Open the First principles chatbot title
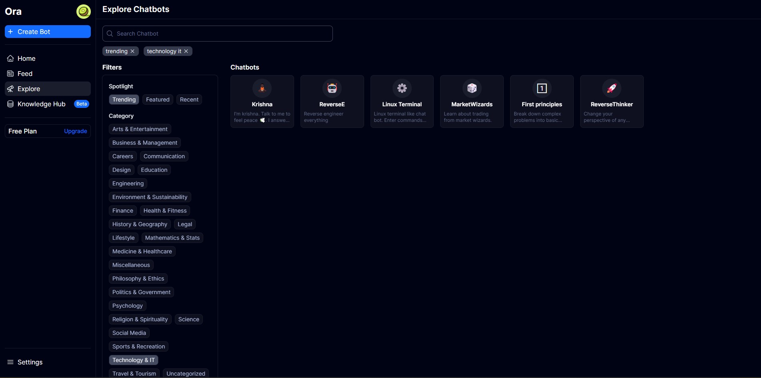 point(542,104)
